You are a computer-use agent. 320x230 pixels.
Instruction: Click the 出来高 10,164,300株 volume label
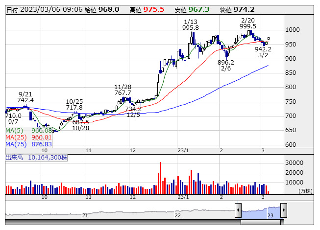click(x=36, y=158)
